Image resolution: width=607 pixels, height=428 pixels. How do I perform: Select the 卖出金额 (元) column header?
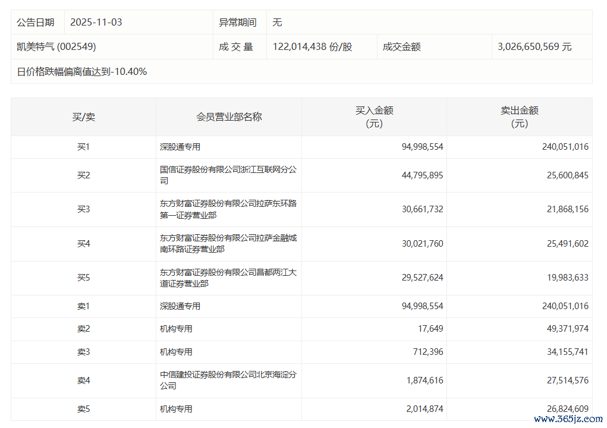click(x=519, y=117)
